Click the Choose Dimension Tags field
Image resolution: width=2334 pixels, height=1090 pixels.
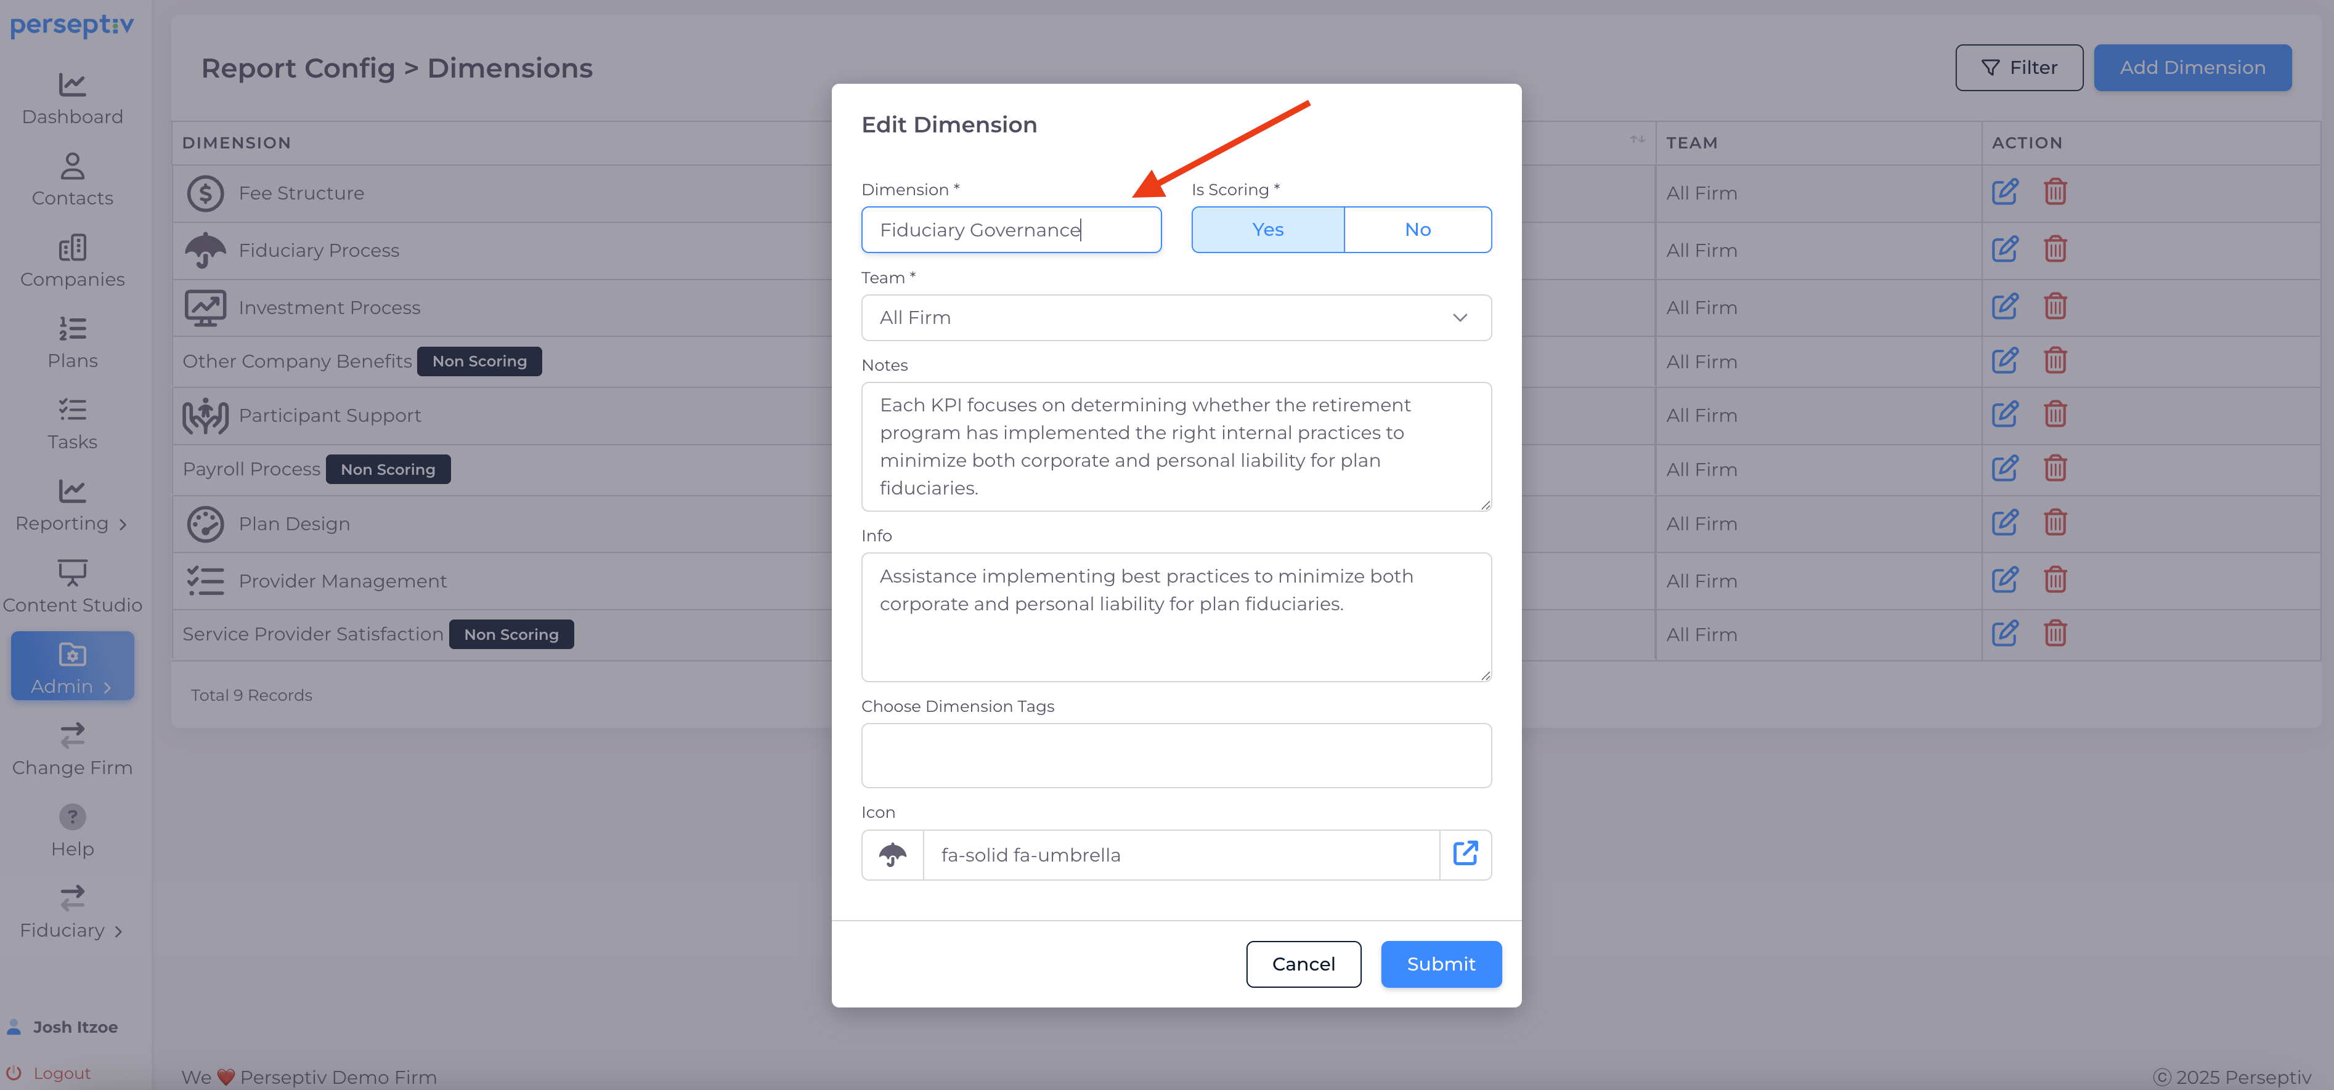(1175, 755)
